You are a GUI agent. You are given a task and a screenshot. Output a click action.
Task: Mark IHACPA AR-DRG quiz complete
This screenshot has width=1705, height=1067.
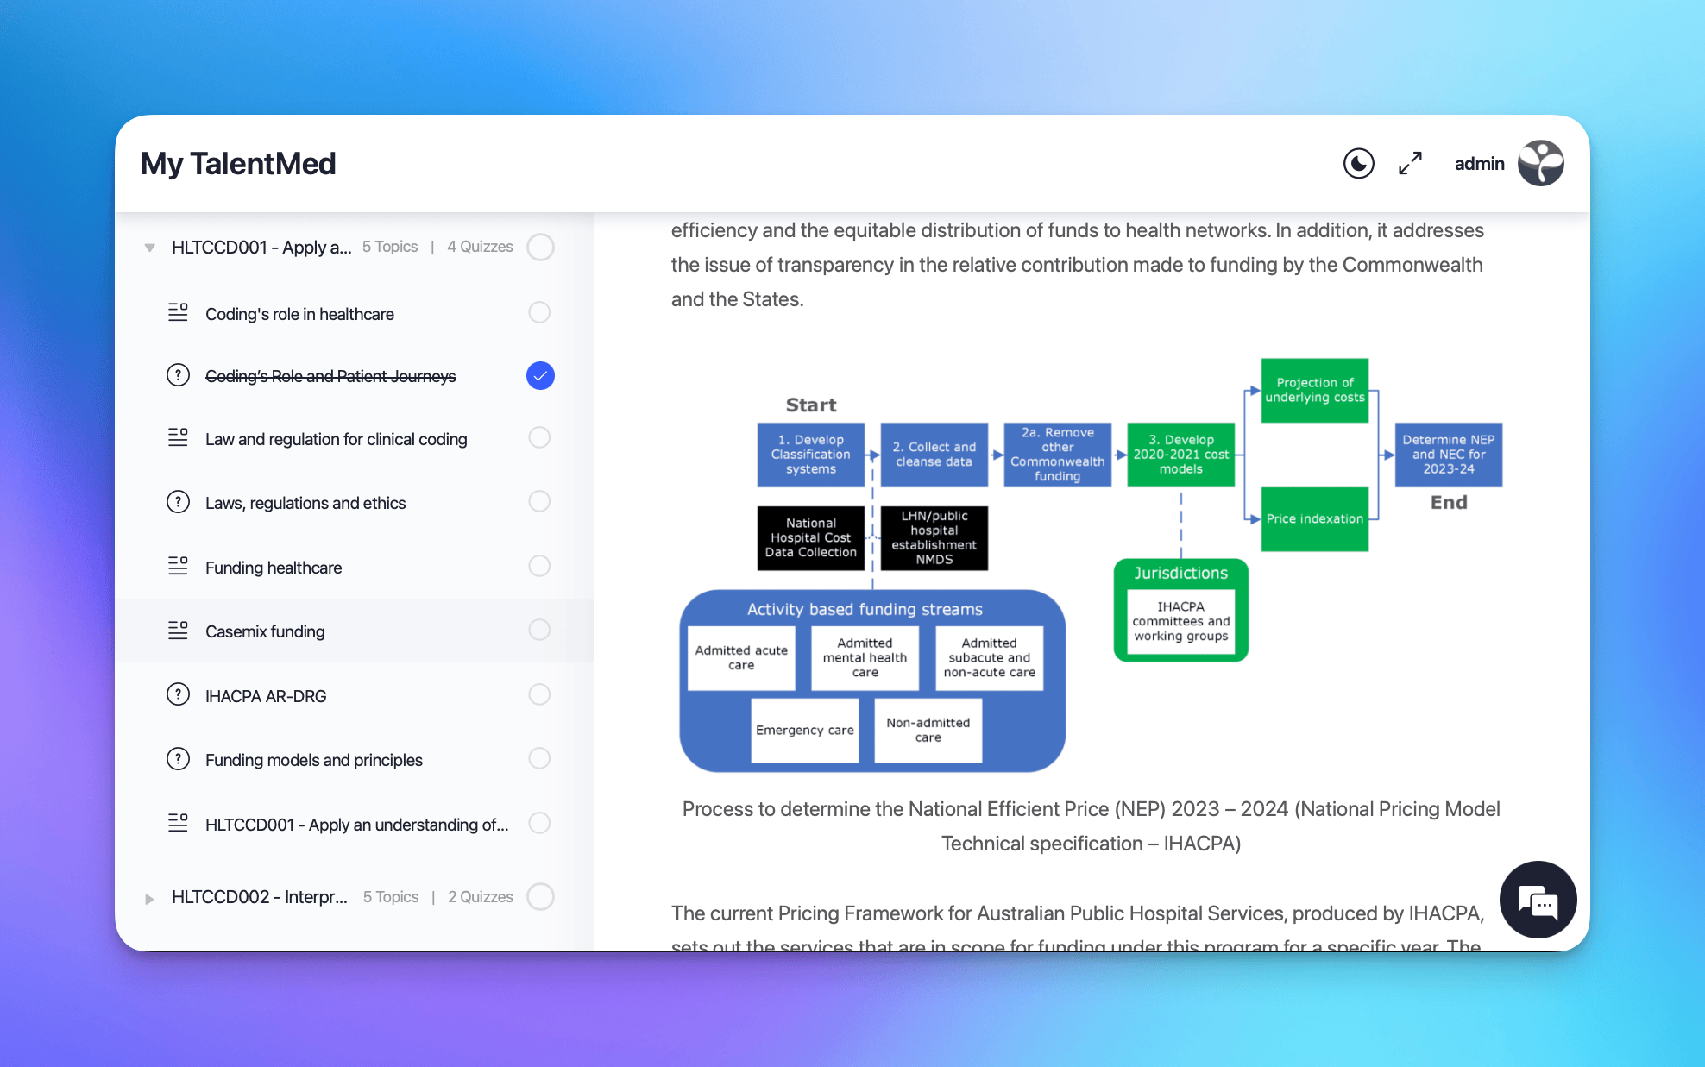coord(539,694)
